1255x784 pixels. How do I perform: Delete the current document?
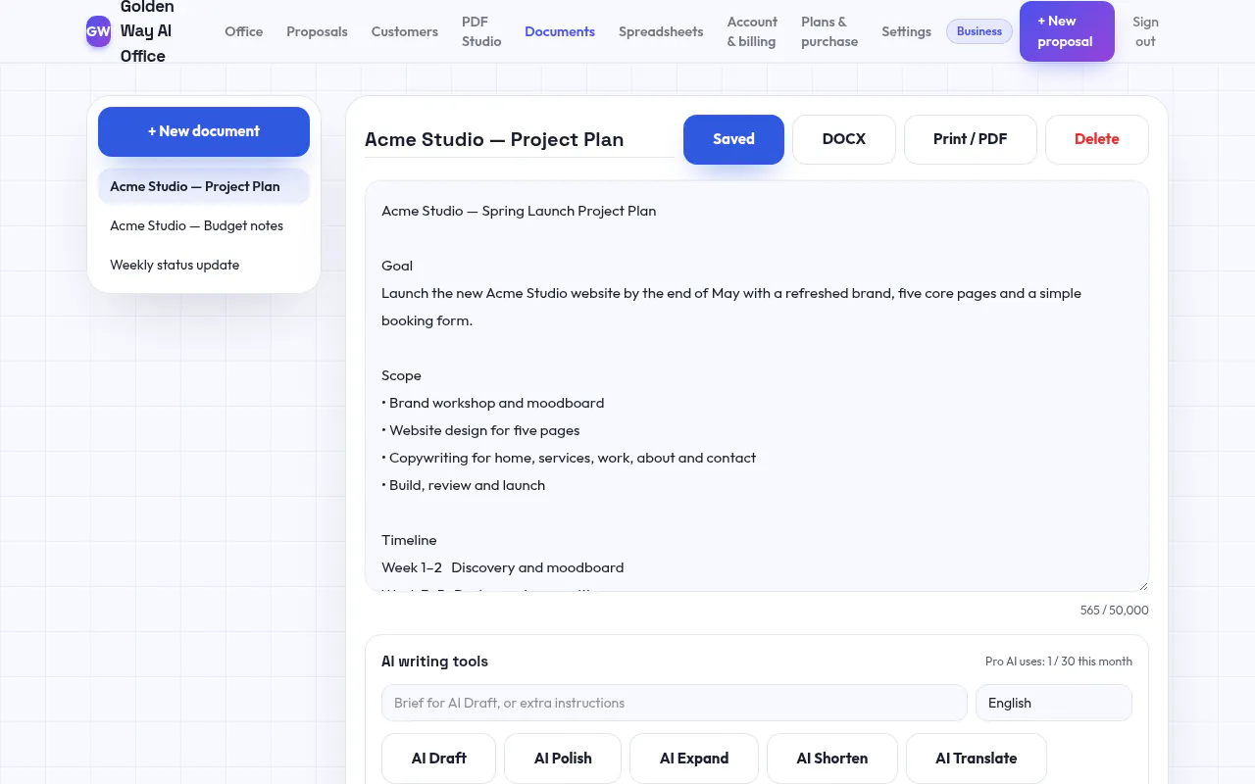1097,139
